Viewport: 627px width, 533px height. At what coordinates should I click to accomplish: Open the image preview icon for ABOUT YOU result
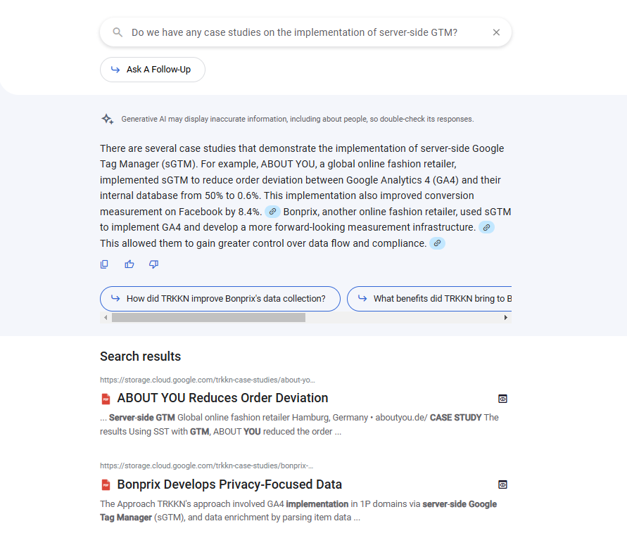click(502, 398)
